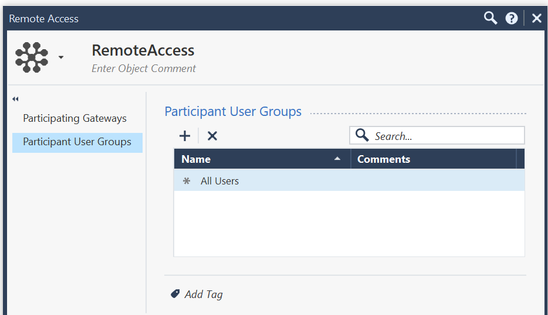The height and width of the screenshot is (315, 548).
Task: Close the Remote Access window
Action: [536, 18]
